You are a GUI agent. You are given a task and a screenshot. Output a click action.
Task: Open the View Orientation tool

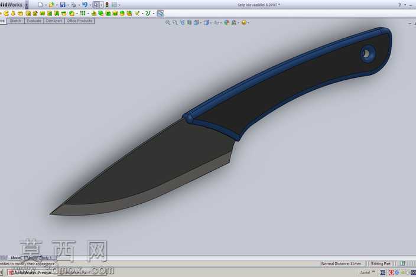click(196, 23)
